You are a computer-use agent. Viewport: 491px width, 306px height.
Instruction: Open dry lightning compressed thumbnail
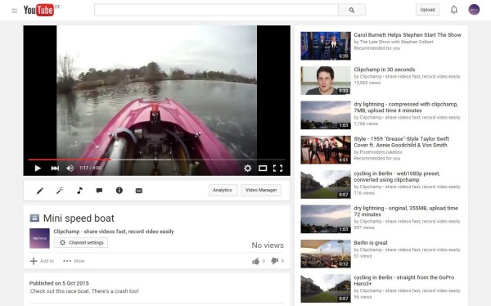tap(326, 115)
